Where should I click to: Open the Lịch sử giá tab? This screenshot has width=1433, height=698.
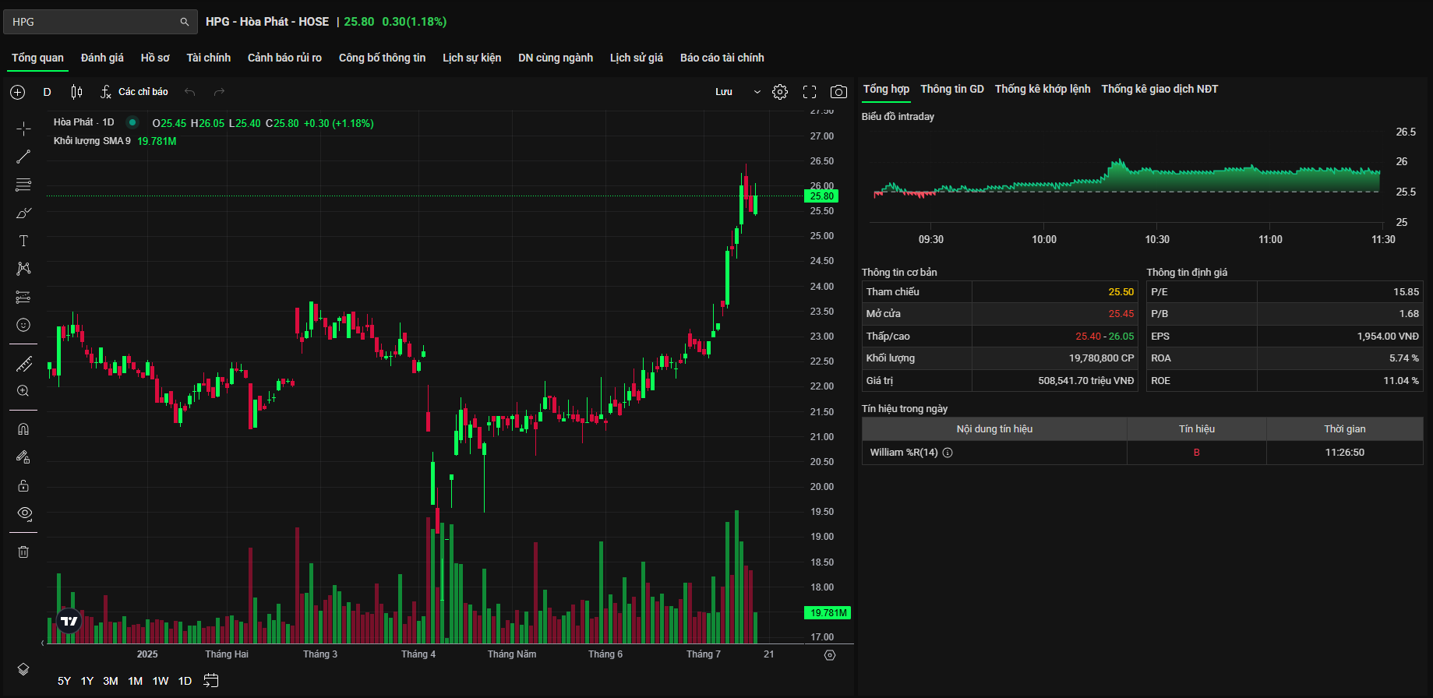pyautogui.click(x=637, y=58)
